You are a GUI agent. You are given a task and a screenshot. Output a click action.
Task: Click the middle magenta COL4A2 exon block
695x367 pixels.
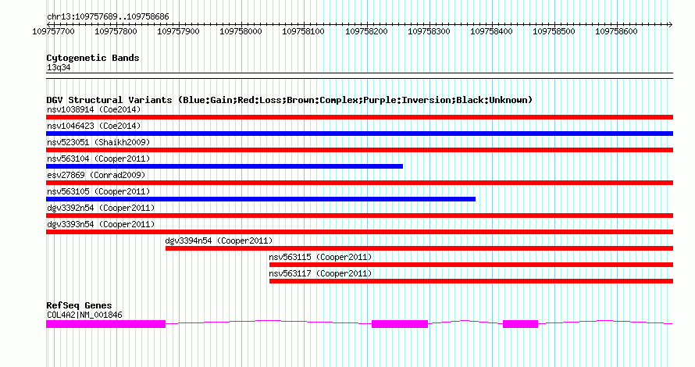(400, 324)
